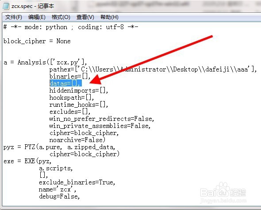Click the pyz = PYZ(a.pure line
261x210 pixels.
[59, 147]
